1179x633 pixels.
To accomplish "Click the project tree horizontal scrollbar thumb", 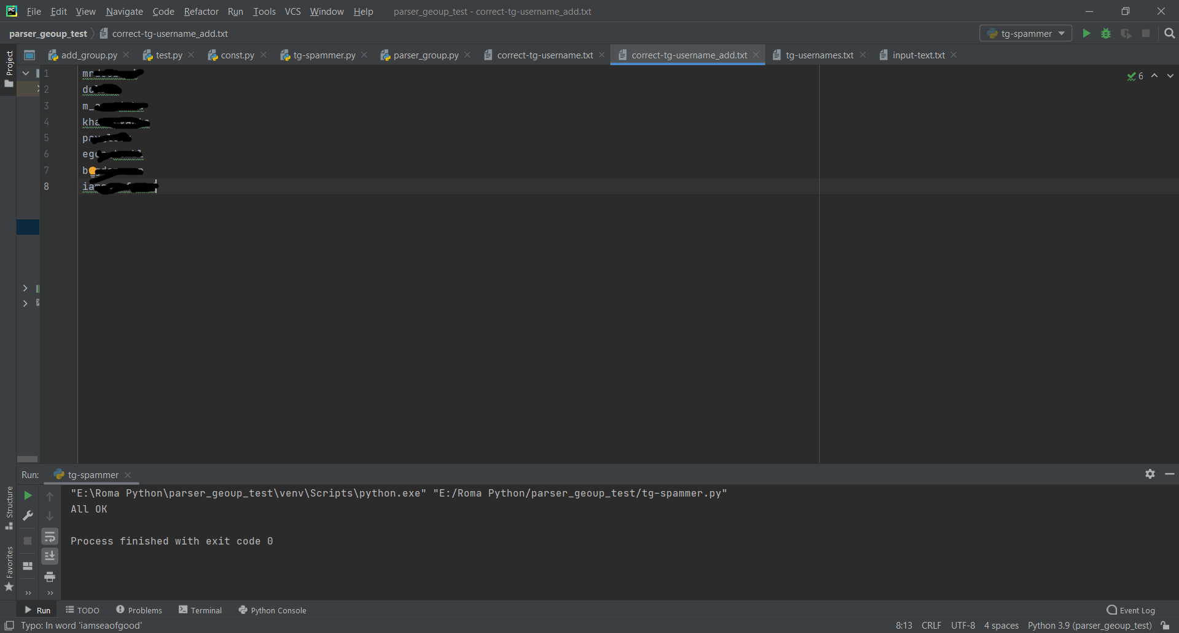I will (27, 459).
